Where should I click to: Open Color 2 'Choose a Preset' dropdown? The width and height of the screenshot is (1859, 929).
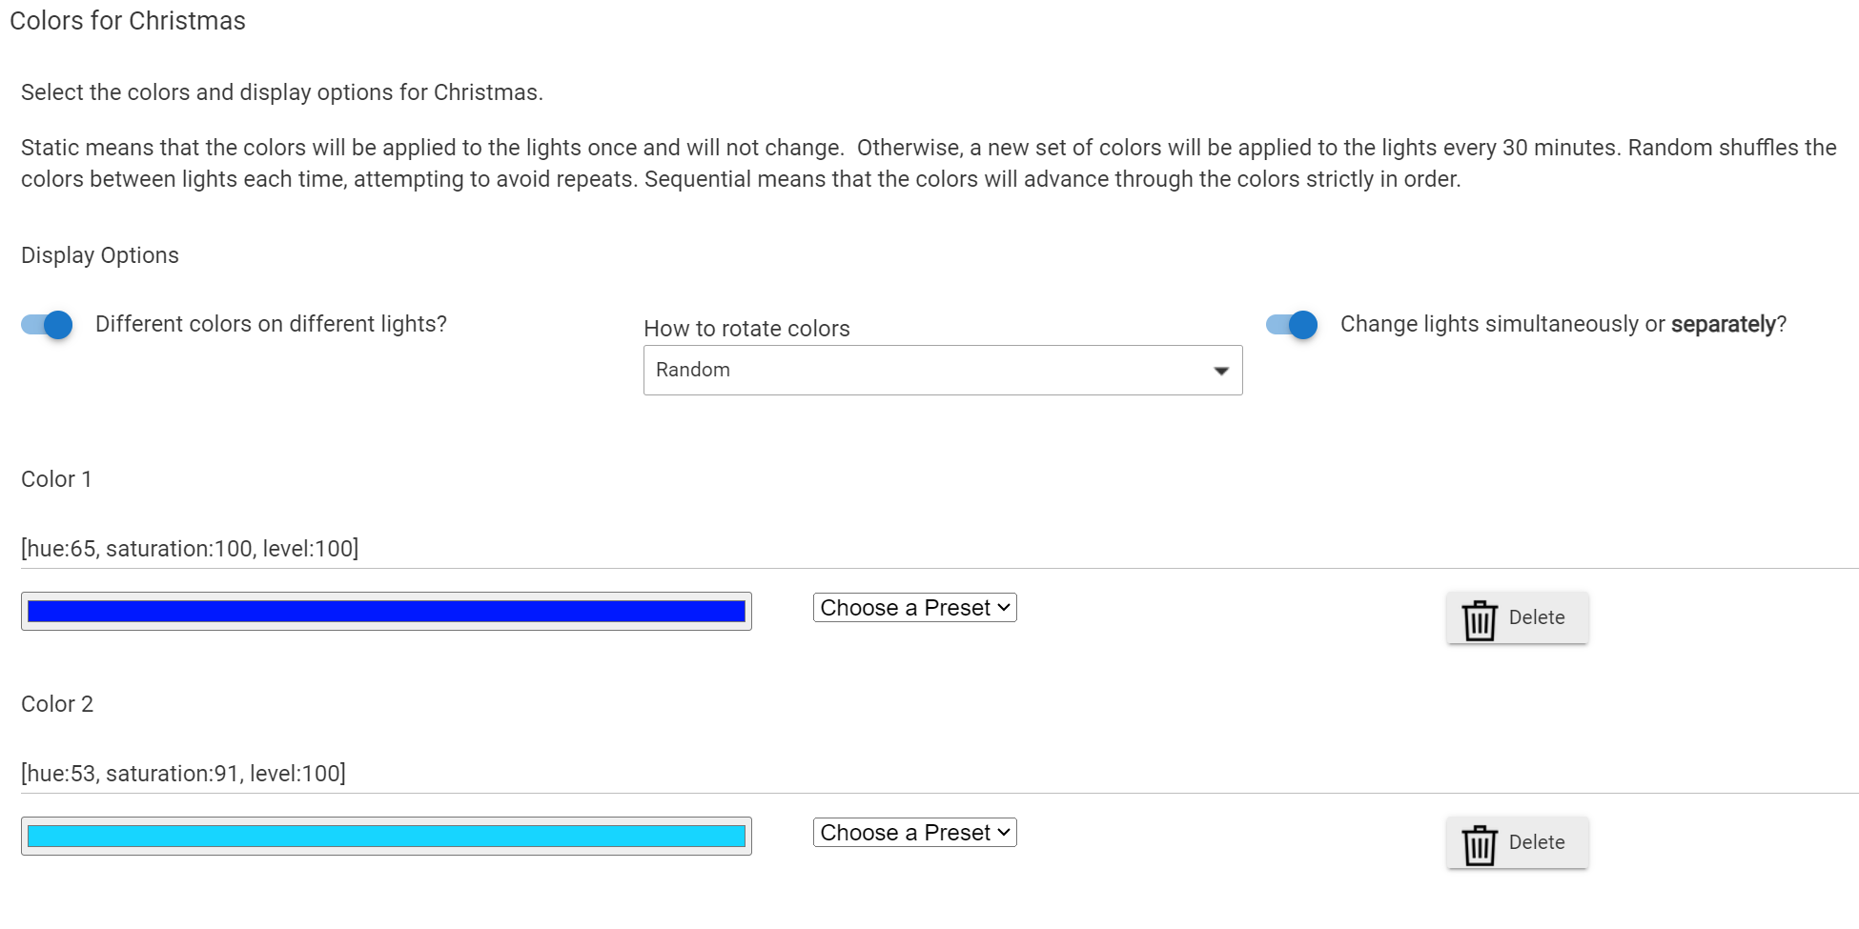point(915,833)
